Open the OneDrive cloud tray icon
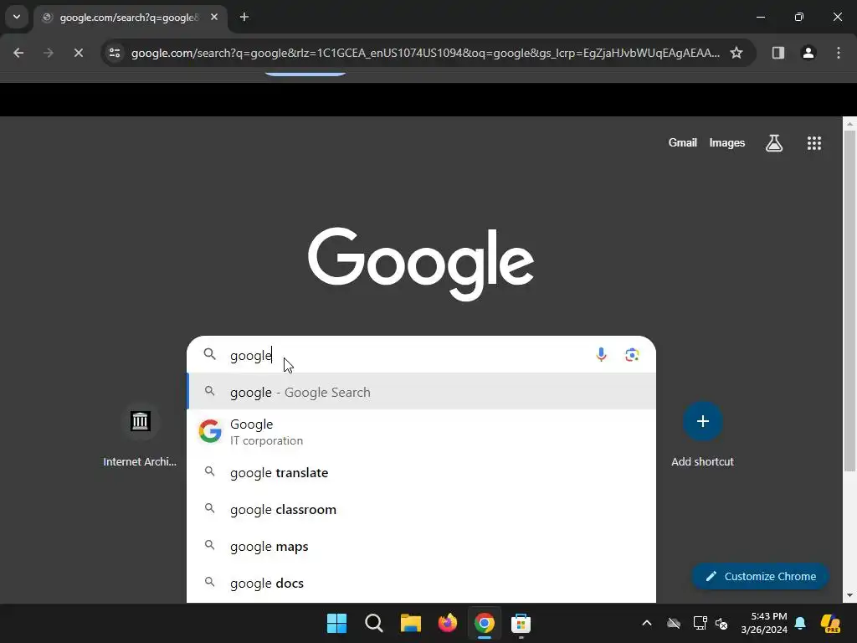The image size is (857, 643). pos(674,623)
